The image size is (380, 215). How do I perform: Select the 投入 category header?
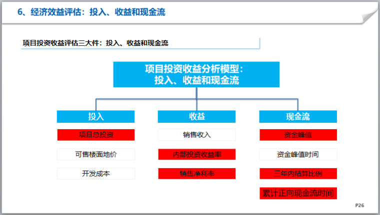coord(95,117)
